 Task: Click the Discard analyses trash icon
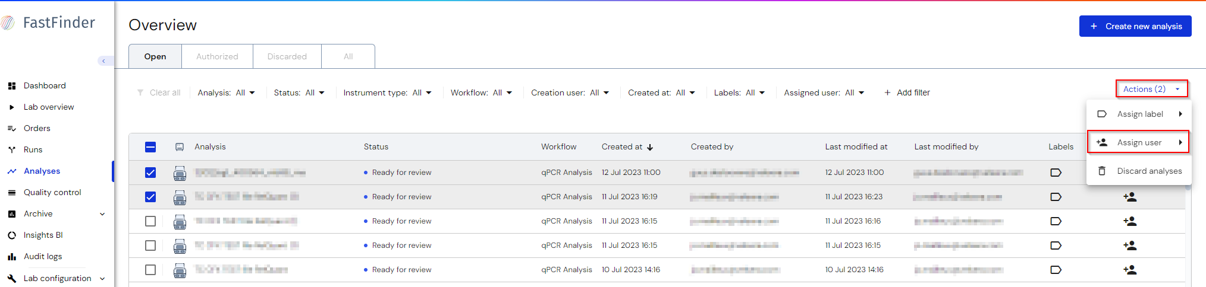click(x=1102, y=171)
